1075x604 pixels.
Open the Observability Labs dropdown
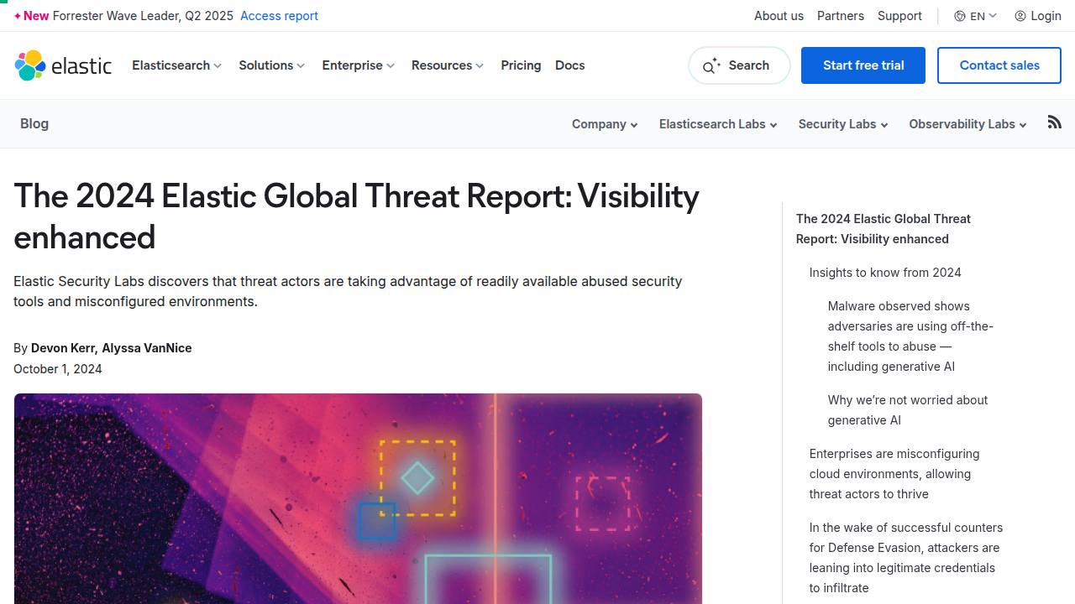[x=967, y=124]
